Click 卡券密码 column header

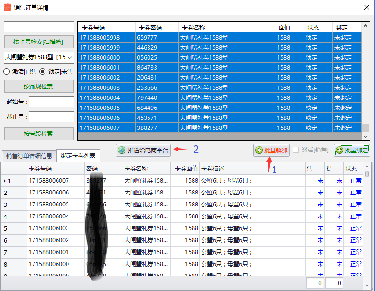157,27
